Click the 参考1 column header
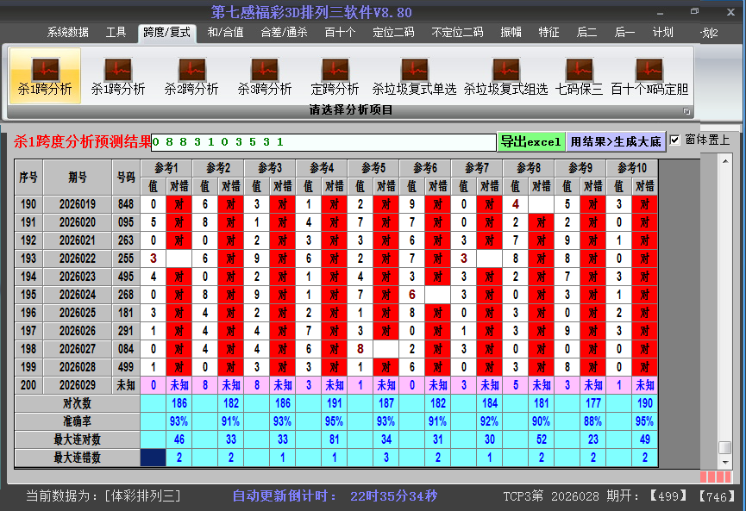 (x=166, y=167)
